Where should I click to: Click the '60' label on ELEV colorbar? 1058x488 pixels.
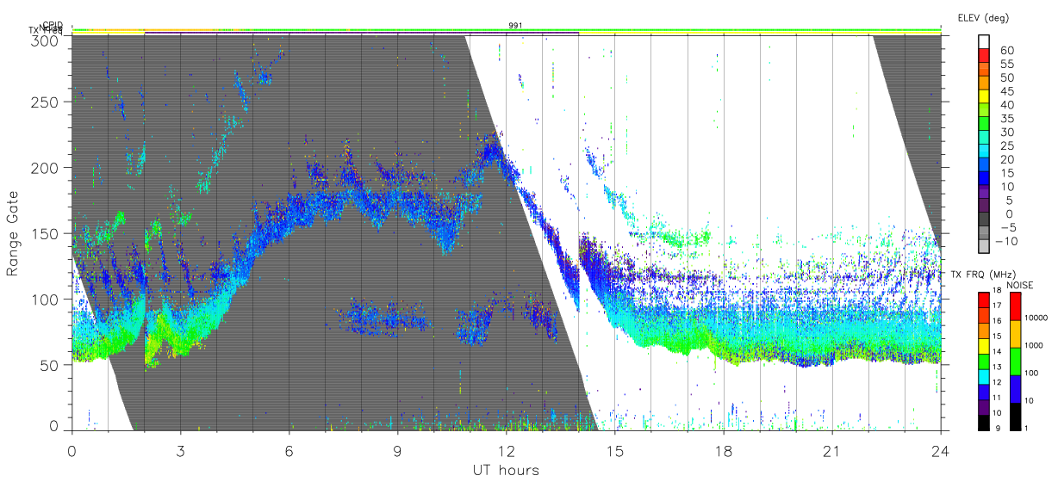tap(1008, 49)
